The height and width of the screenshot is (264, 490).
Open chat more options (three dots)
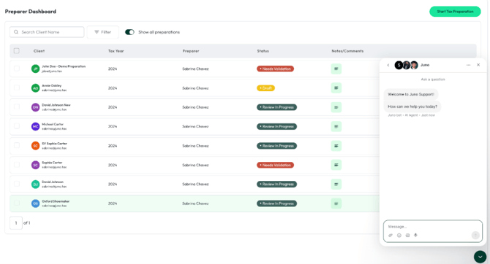coord(468,65)
